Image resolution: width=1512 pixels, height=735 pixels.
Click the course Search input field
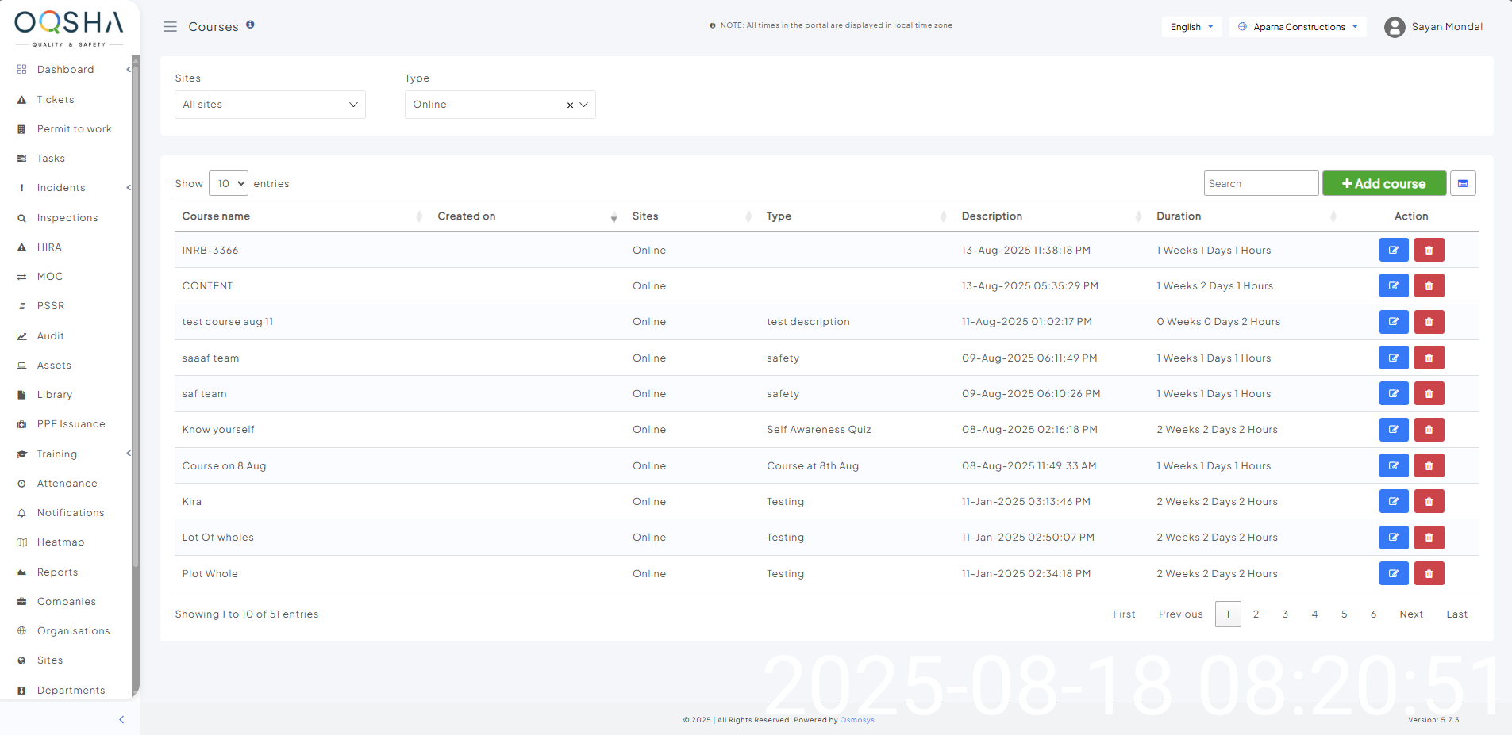1260,183
